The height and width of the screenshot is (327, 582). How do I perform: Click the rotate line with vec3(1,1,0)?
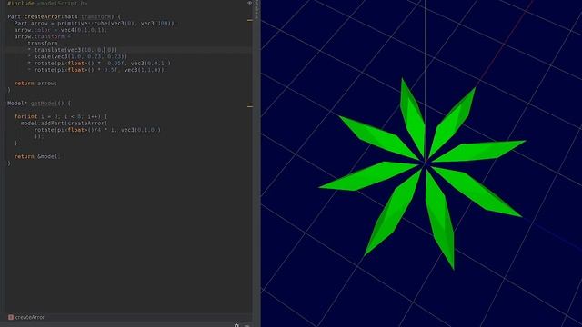point(97,70)
